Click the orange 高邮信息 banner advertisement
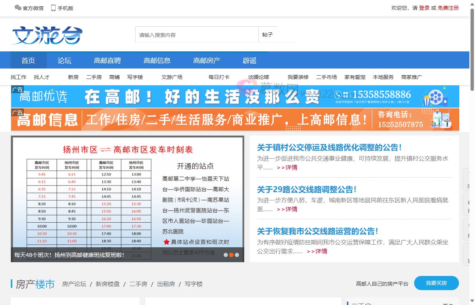475x305 pixels. click(235, 120)
